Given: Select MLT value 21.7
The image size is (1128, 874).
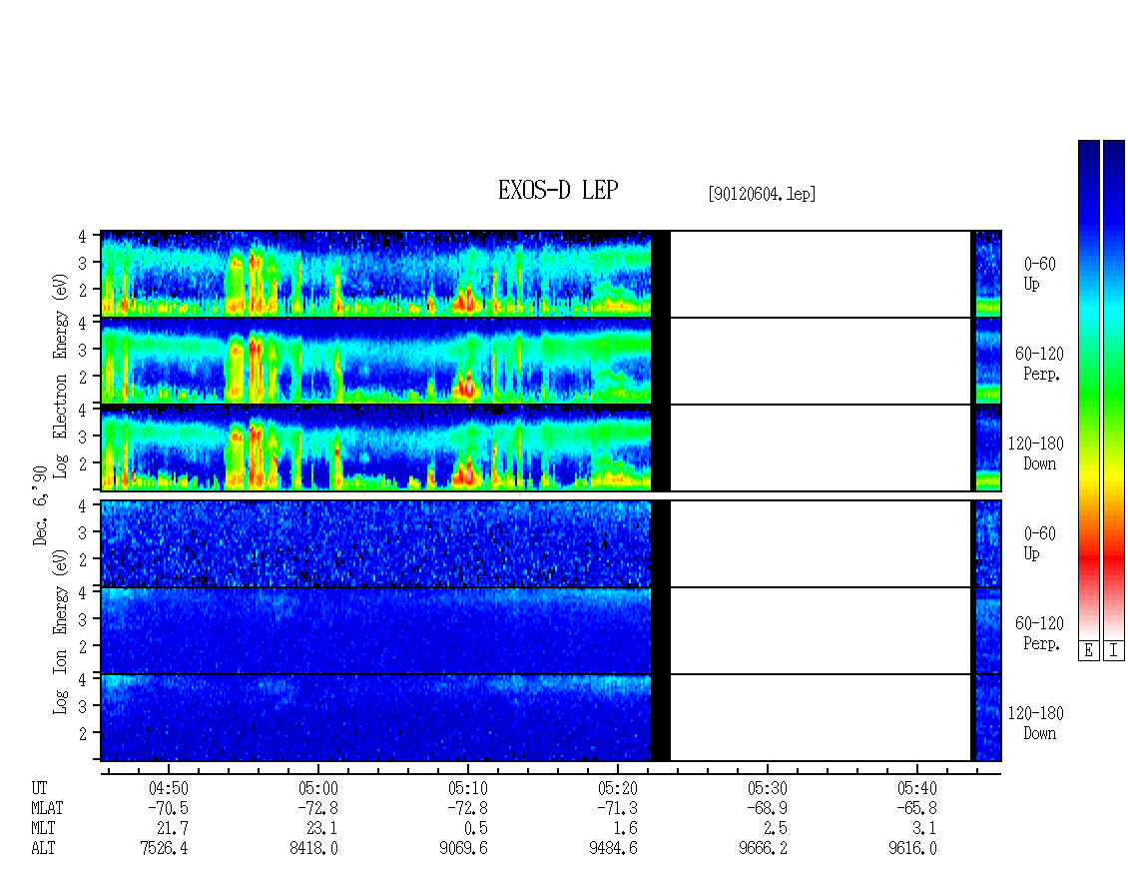Looking at the screenshot, I should point(173,828).
